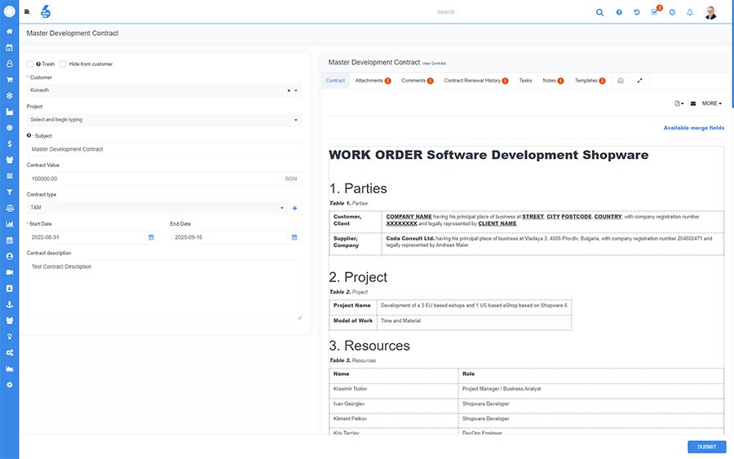Screen dimensions: 734x459
Task: Expand the MORE dropdown menu
Action: (x=711, y=104)
